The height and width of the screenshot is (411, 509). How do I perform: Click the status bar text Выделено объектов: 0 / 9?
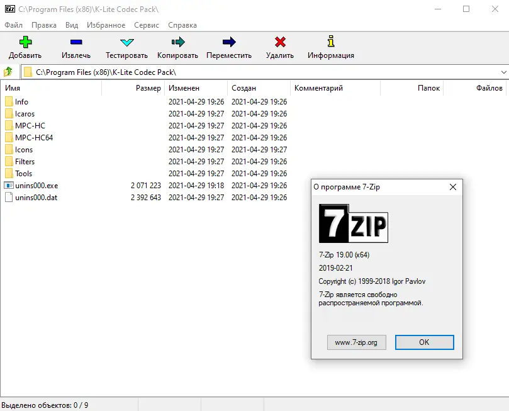(x=45, y=405)
